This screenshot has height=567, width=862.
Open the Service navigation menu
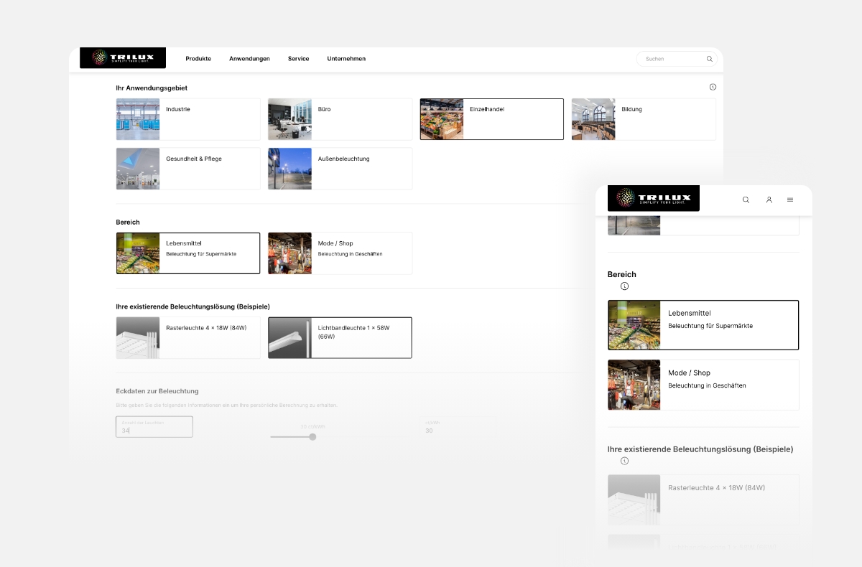(298, 59)
